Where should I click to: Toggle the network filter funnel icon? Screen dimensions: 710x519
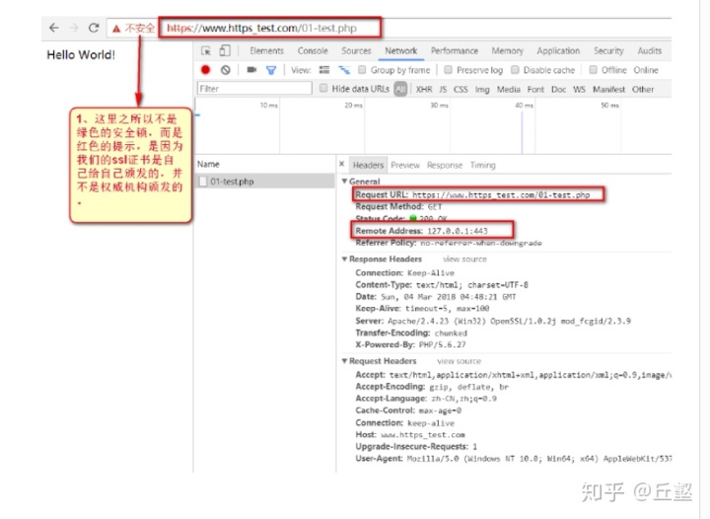click(271, 70)
